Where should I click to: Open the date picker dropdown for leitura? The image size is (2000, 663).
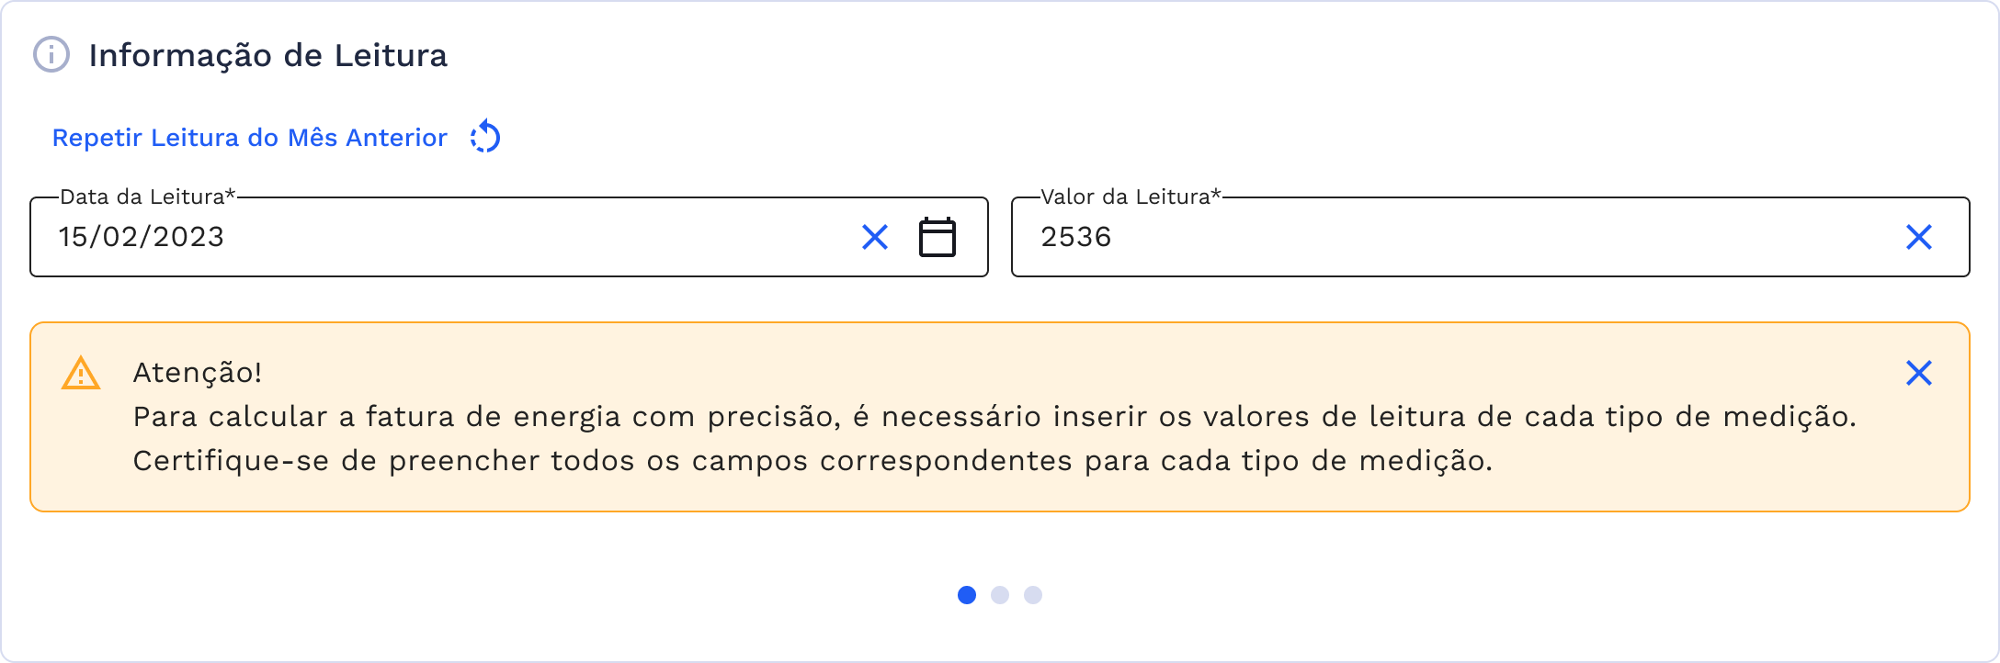click(937, 236)
